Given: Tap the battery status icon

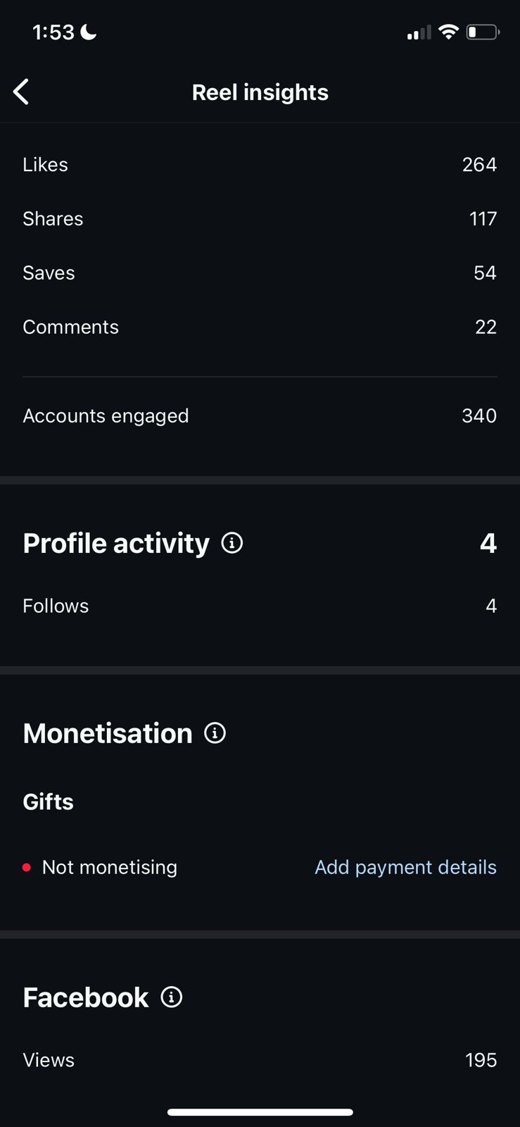Looking at the screenshot, I should (483, 32).
